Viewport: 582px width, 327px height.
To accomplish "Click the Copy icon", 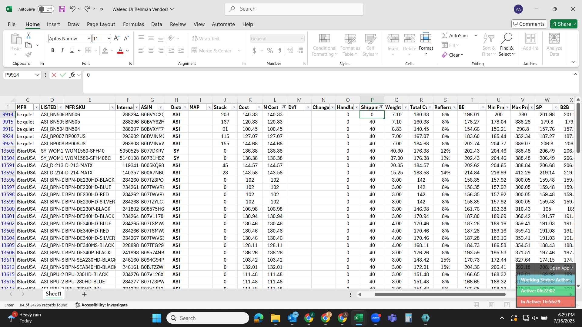I will point(28,45).
